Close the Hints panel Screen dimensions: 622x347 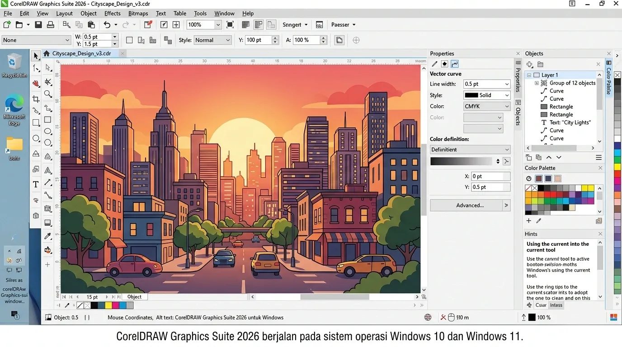pyautogui.click(x=600, y=234)
